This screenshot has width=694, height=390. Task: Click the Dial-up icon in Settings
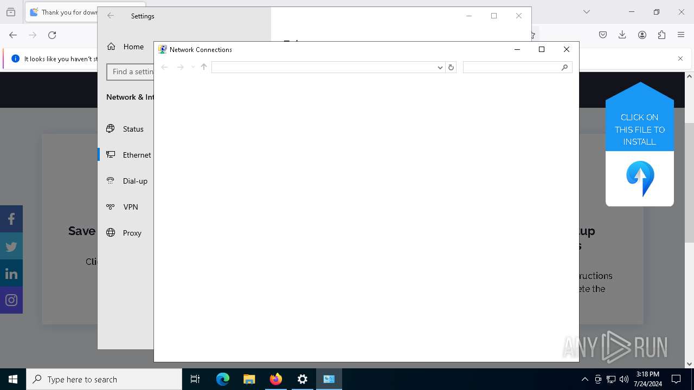111,180
